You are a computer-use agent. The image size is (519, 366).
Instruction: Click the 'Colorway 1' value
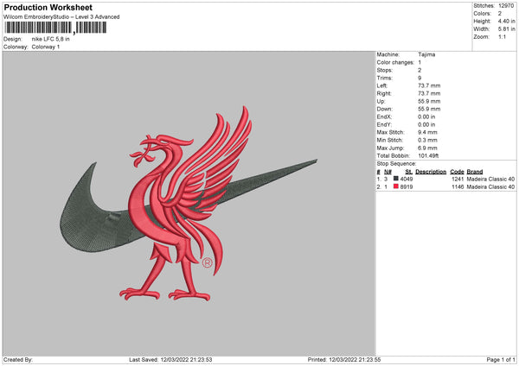click(x=46, y=47)
